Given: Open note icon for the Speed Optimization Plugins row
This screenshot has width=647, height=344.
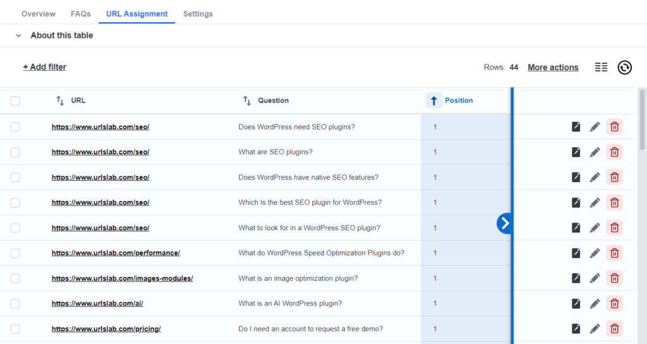Looking at the screenshot, I should pos(576,253).
